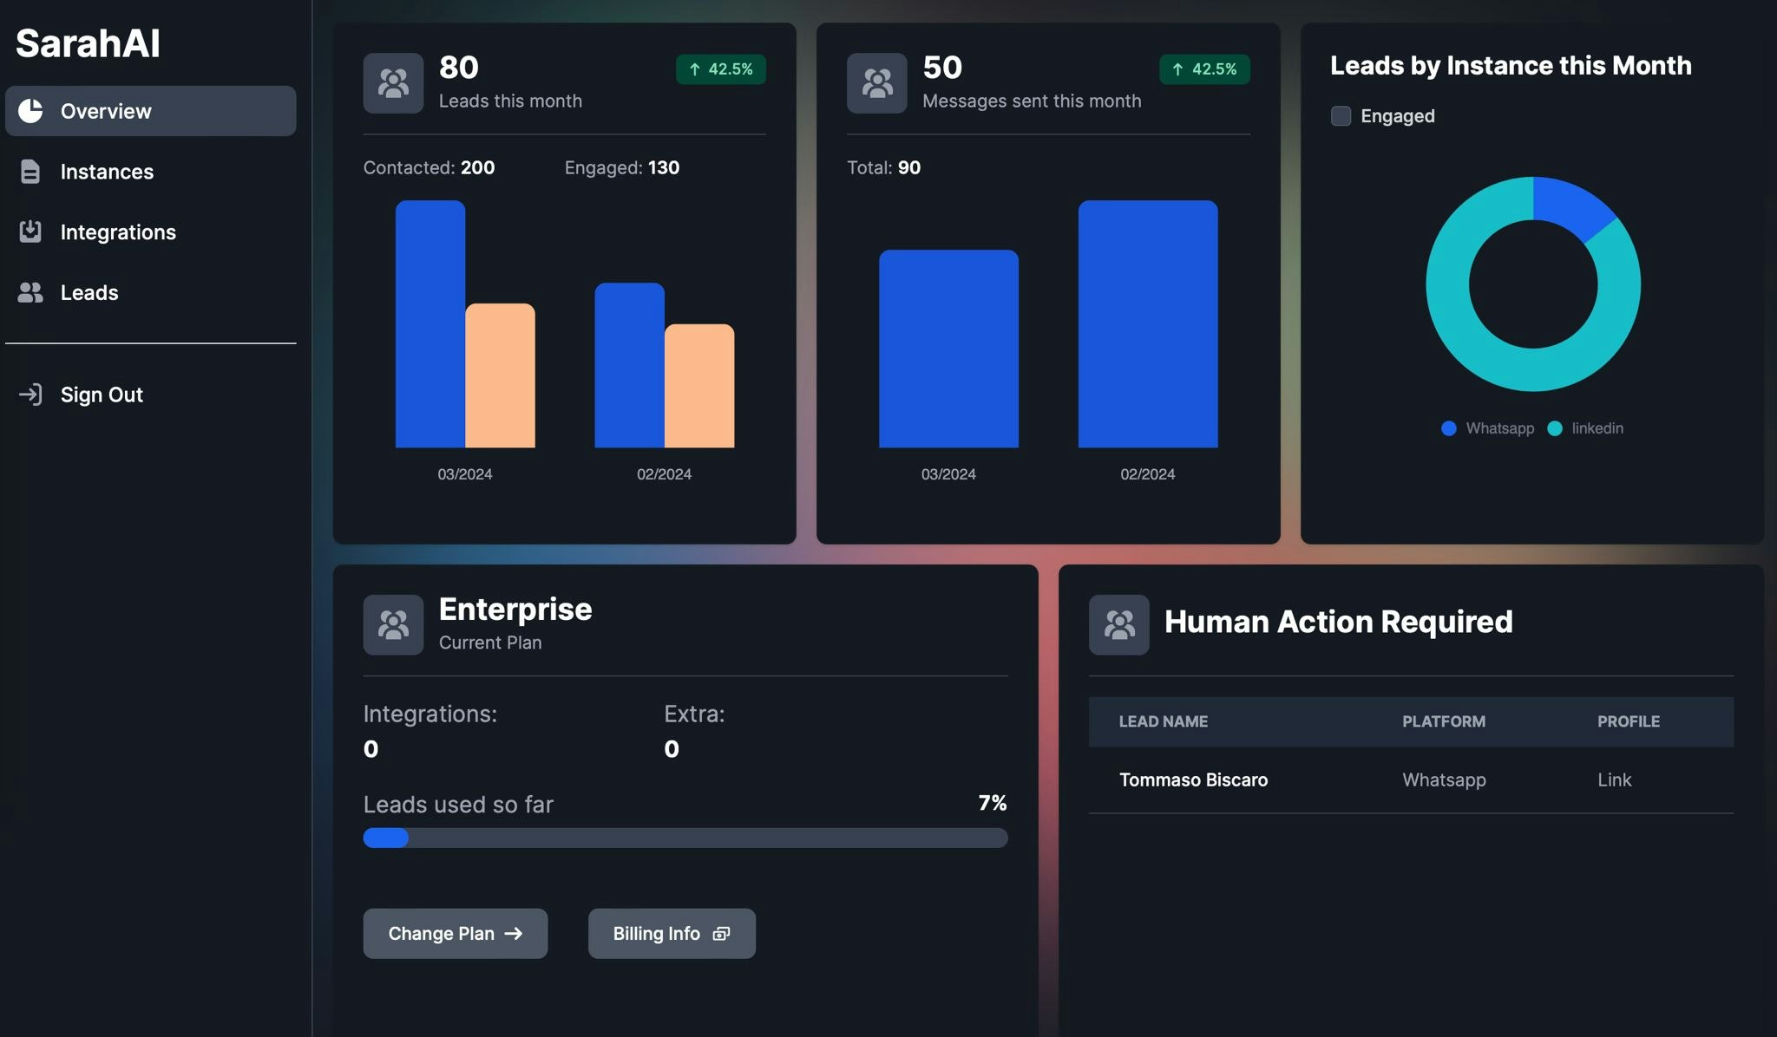
Task: Open the Instances menu item
Action: pos(107,172)
